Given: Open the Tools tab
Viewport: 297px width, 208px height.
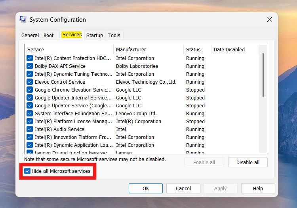Looking at the screenshot, I should (x=114, y=35).
